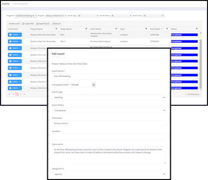Filter the Event Name column
Image resolution: width=208 pixels, height=180 pixels.
116,29
